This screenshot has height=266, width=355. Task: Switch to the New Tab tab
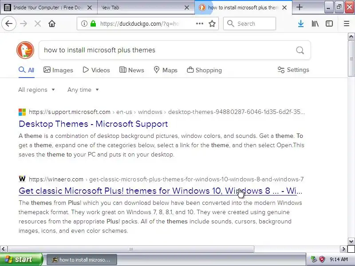tap(146, 8)
